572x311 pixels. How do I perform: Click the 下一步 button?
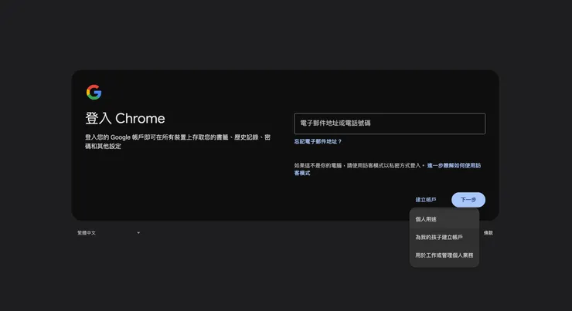[468, 200]
